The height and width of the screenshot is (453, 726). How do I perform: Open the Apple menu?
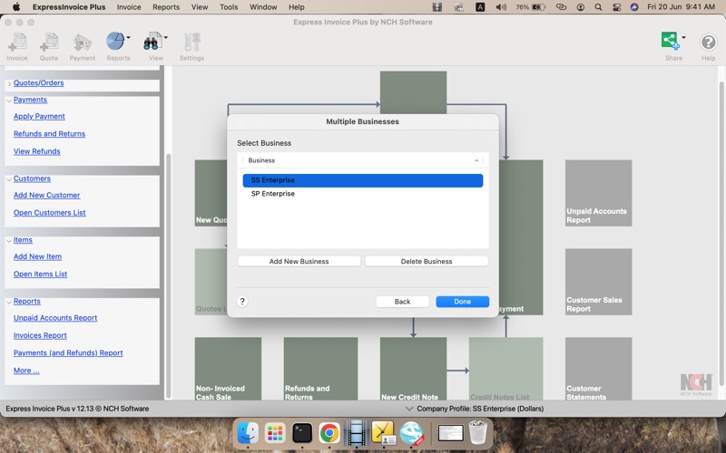click(x=16, y=7)
